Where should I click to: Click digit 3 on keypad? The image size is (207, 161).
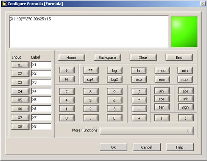point(114,109)
